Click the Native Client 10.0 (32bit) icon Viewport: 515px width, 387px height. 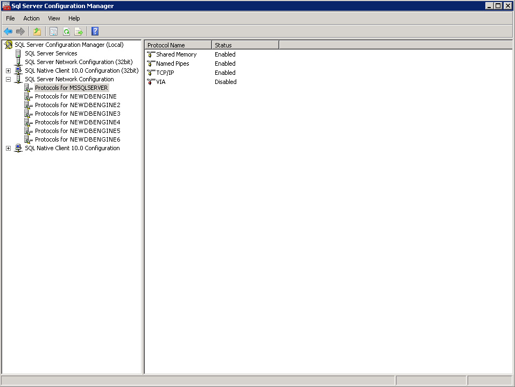[18, 71]
